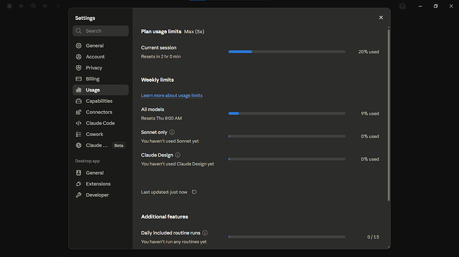
Task: Close the Settings dialog with the X
Action: (381, 17)
